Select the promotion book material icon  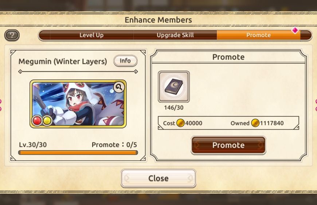174,87
